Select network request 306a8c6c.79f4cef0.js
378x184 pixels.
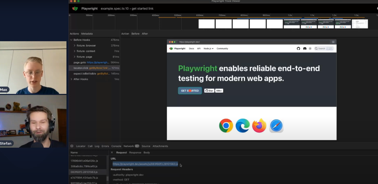tap(88, 167)
